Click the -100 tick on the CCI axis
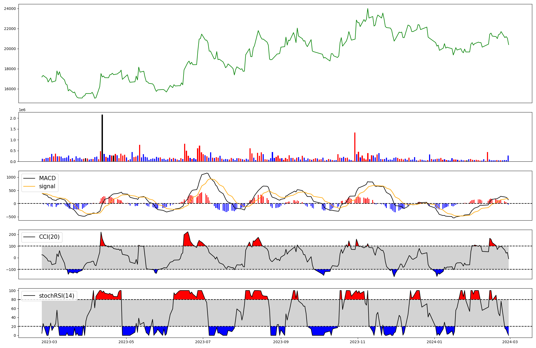 coord(11,270)
